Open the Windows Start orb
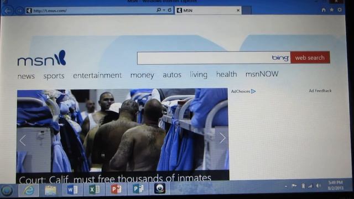This screenshot has height=199, width=354. click(x=7, y=190)
